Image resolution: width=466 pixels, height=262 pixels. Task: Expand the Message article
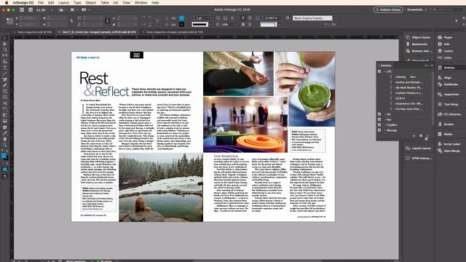[x=385, y=130]
